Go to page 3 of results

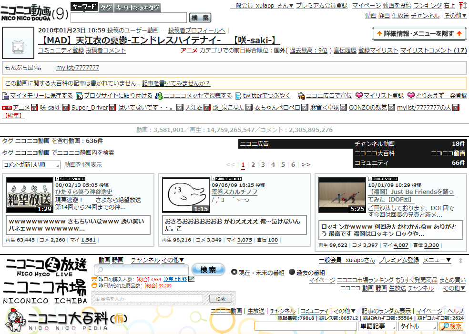coord(263,165)
